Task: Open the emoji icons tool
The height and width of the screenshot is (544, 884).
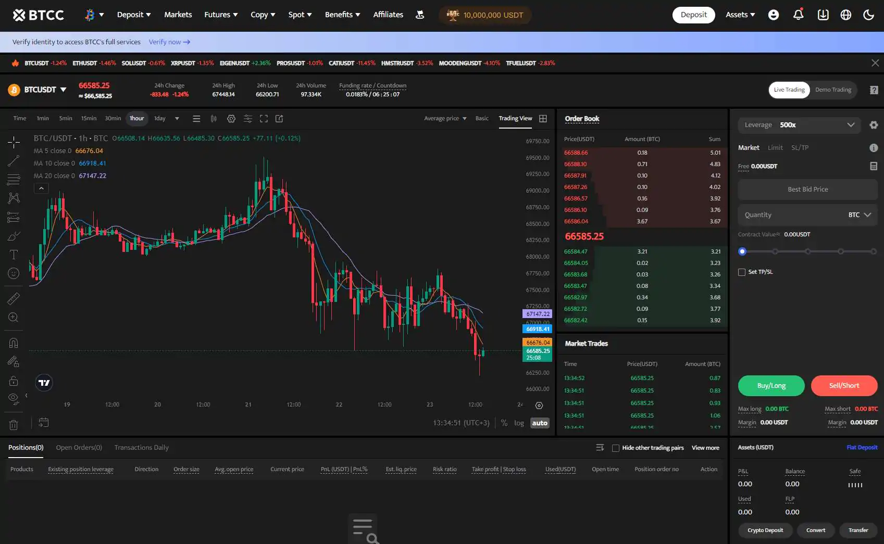Action: point(14,273)
